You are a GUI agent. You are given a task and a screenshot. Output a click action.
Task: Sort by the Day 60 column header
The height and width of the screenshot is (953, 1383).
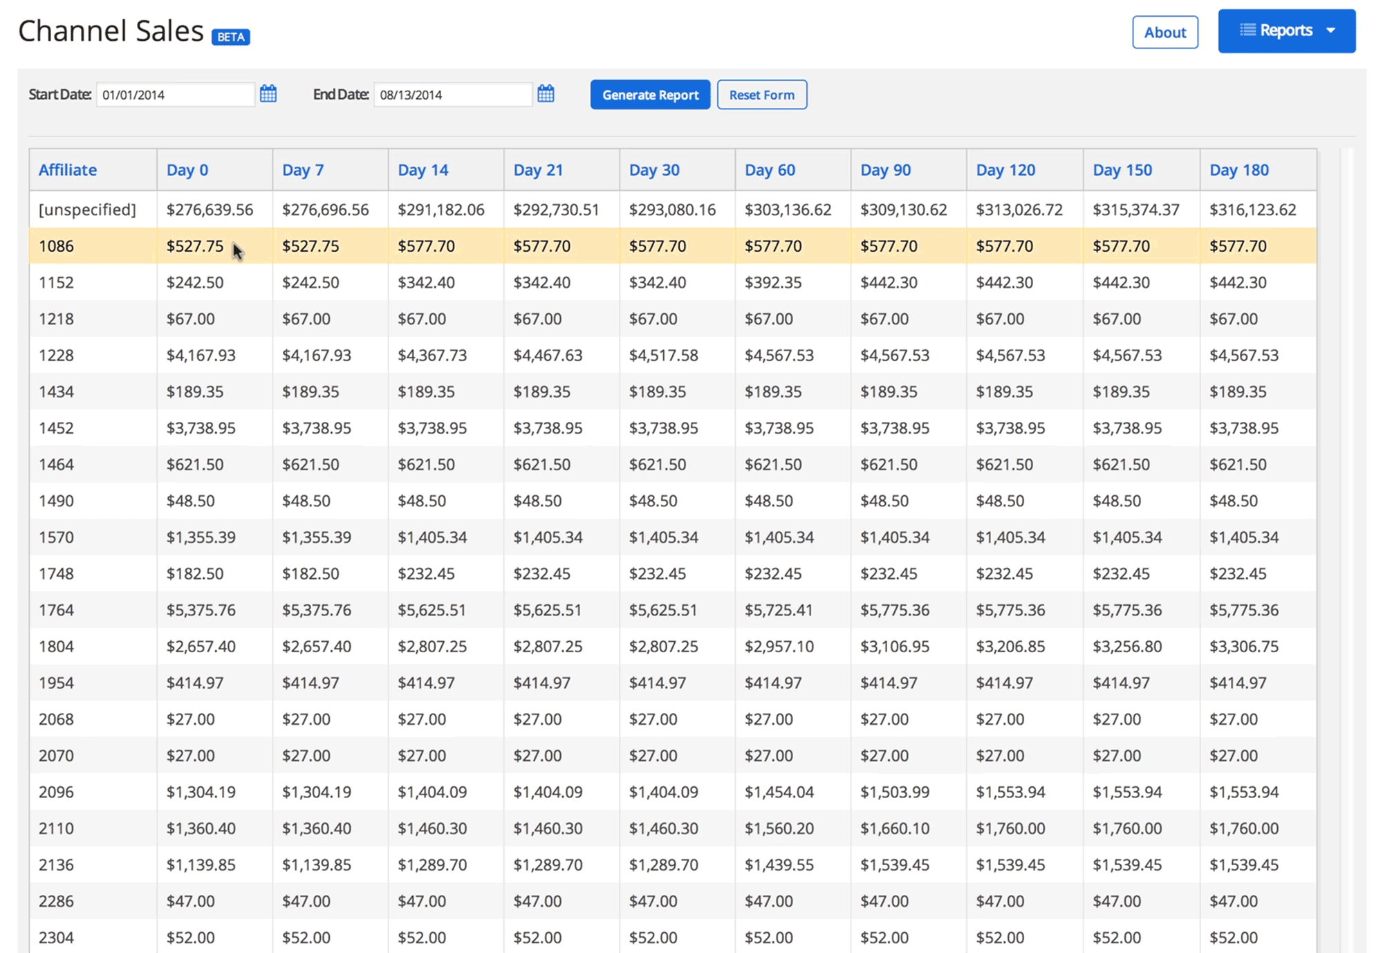pos(770,169)
